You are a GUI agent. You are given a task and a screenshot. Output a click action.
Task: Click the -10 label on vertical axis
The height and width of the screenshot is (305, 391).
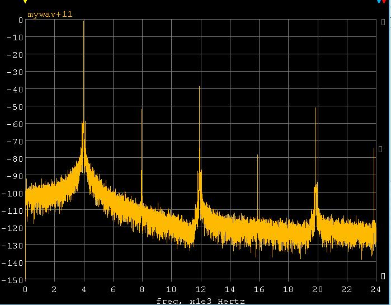15,37
